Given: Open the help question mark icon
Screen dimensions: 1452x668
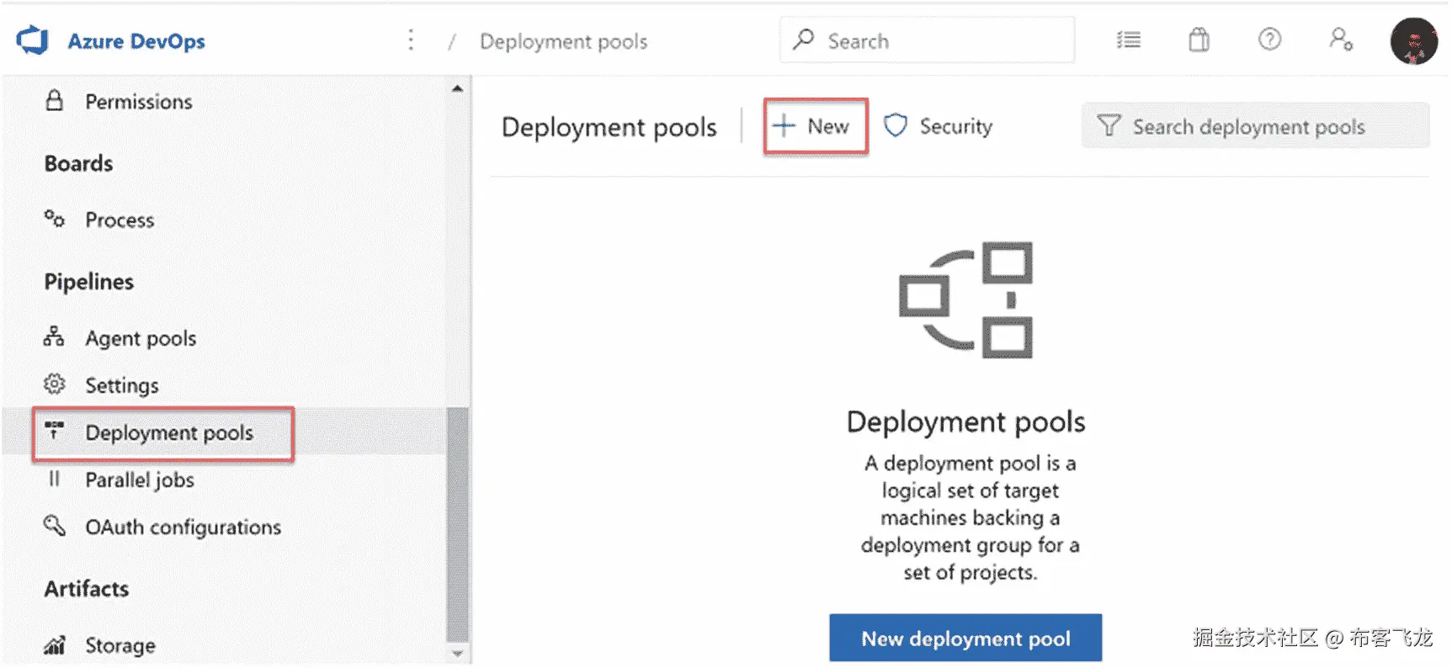Looking at the screenshot, I should tap(1269, 40).
